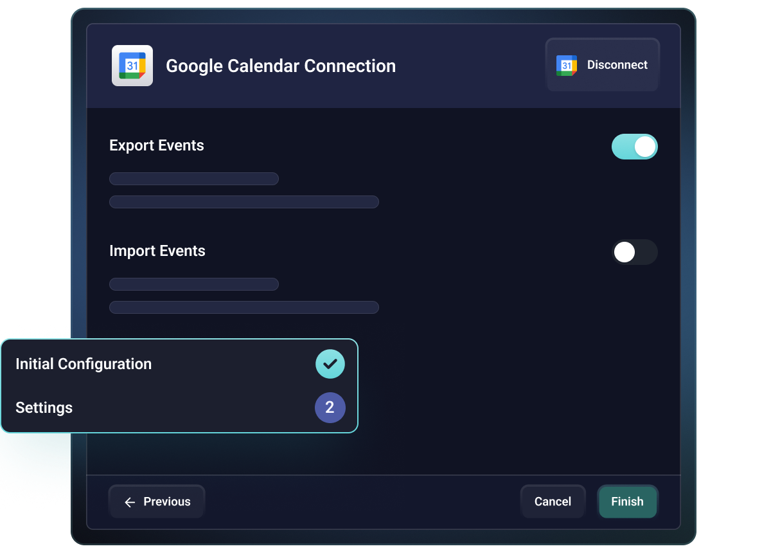Image resolution: width=762 pixels, height=553 pixels.
Task: Switch to the Settings step
Action: coord(44,408)
